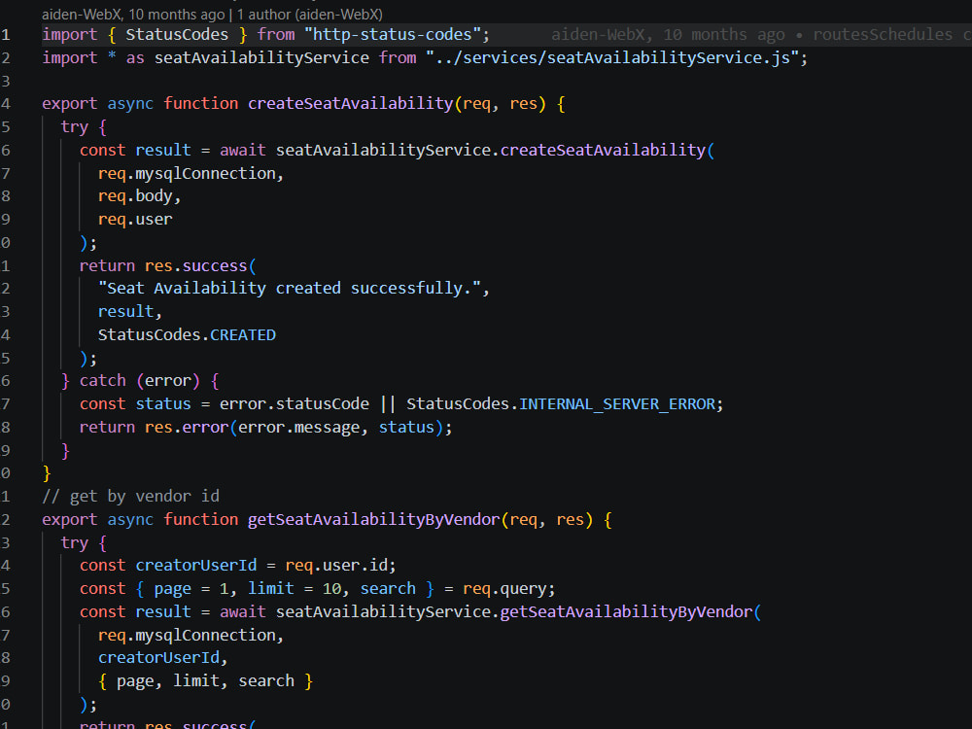Click error.statusCode in the status assignment

(294, 404)
